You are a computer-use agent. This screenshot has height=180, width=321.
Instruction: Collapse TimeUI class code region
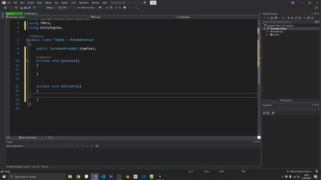tap(27, 40)
